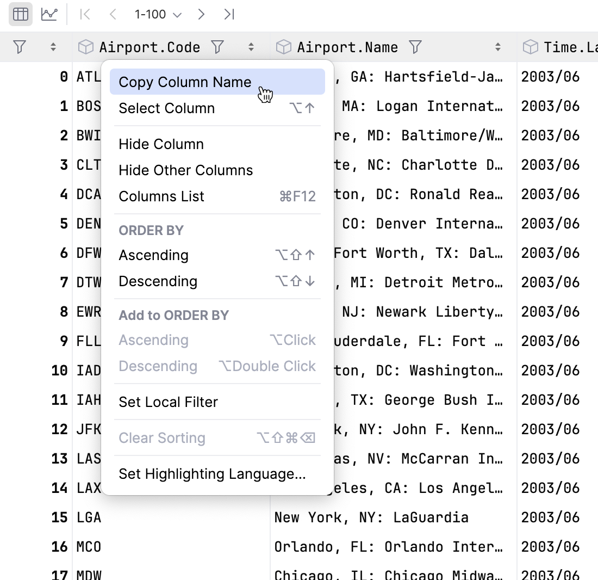Choose Select Column menu entry
This screenshot has width=598, height=580.
[x=217, y=108]
